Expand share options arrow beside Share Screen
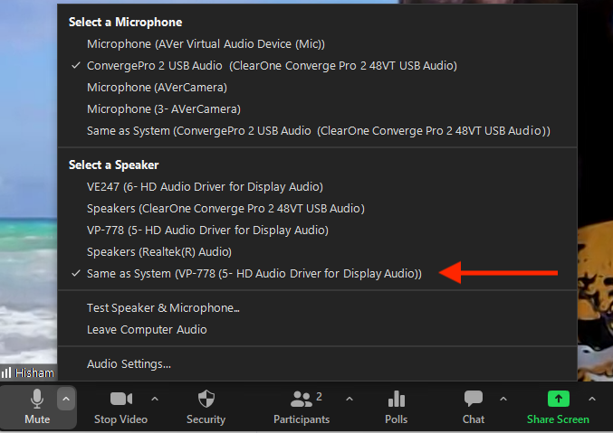613x433 pixels. click(x=592, y=399)
